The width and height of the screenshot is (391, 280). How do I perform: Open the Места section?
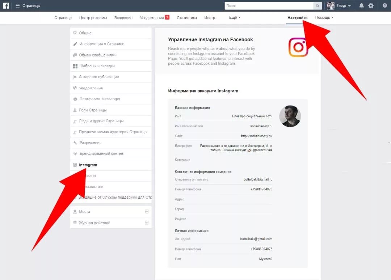point(111,212)
